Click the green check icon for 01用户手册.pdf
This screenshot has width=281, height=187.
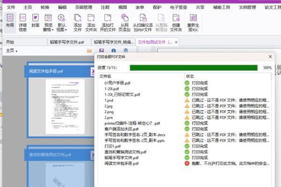187,83
